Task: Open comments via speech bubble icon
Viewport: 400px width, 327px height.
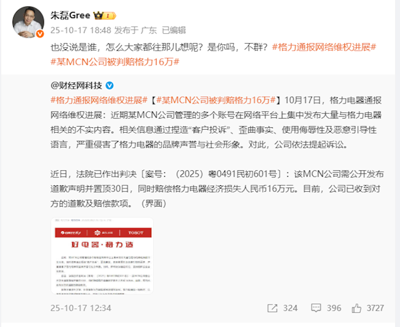Action: click(x=316, y=308)
